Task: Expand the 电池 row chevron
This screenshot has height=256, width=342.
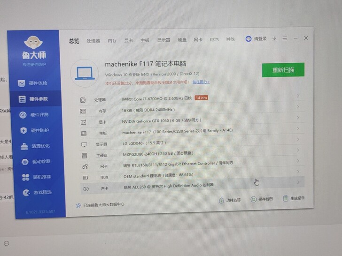Action: click(x=298, y=172)
